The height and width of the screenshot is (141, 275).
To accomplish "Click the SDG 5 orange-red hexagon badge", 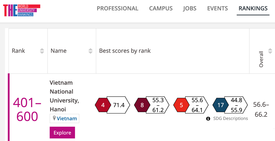I will [x=181, y=105].
